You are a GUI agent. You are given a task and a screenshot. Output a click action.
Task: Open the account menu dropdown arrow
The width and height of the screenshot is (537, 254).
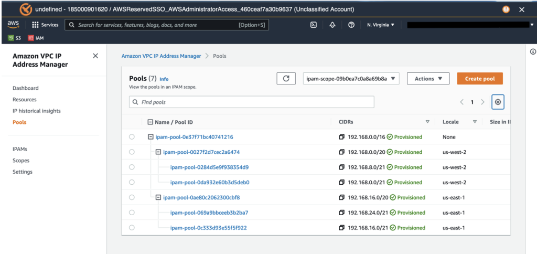click(x=532, y=25)
